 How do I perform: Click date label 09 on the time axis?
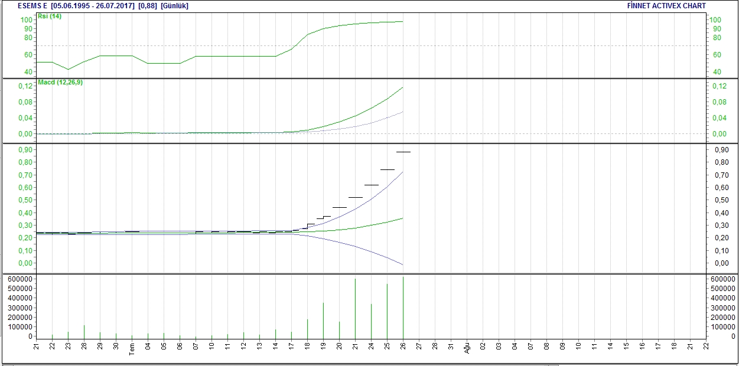(562, 345)
